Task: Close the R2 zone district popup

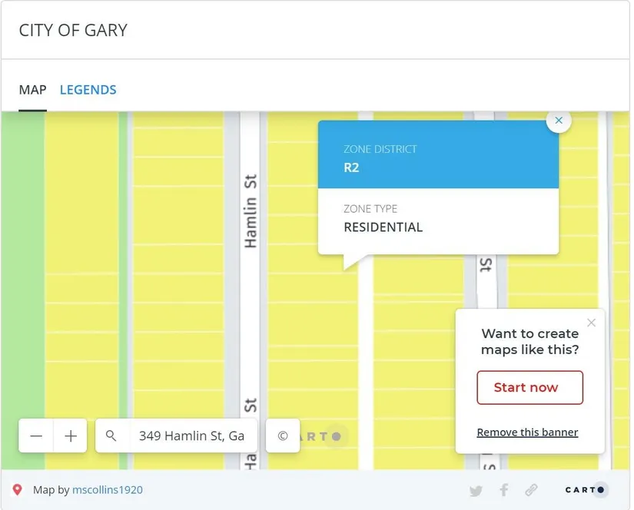Action: point(559,121)
